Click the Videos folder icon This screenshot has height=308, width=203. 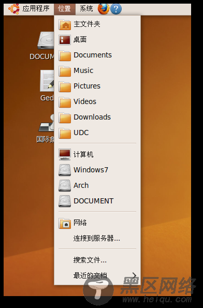(65, 102)
